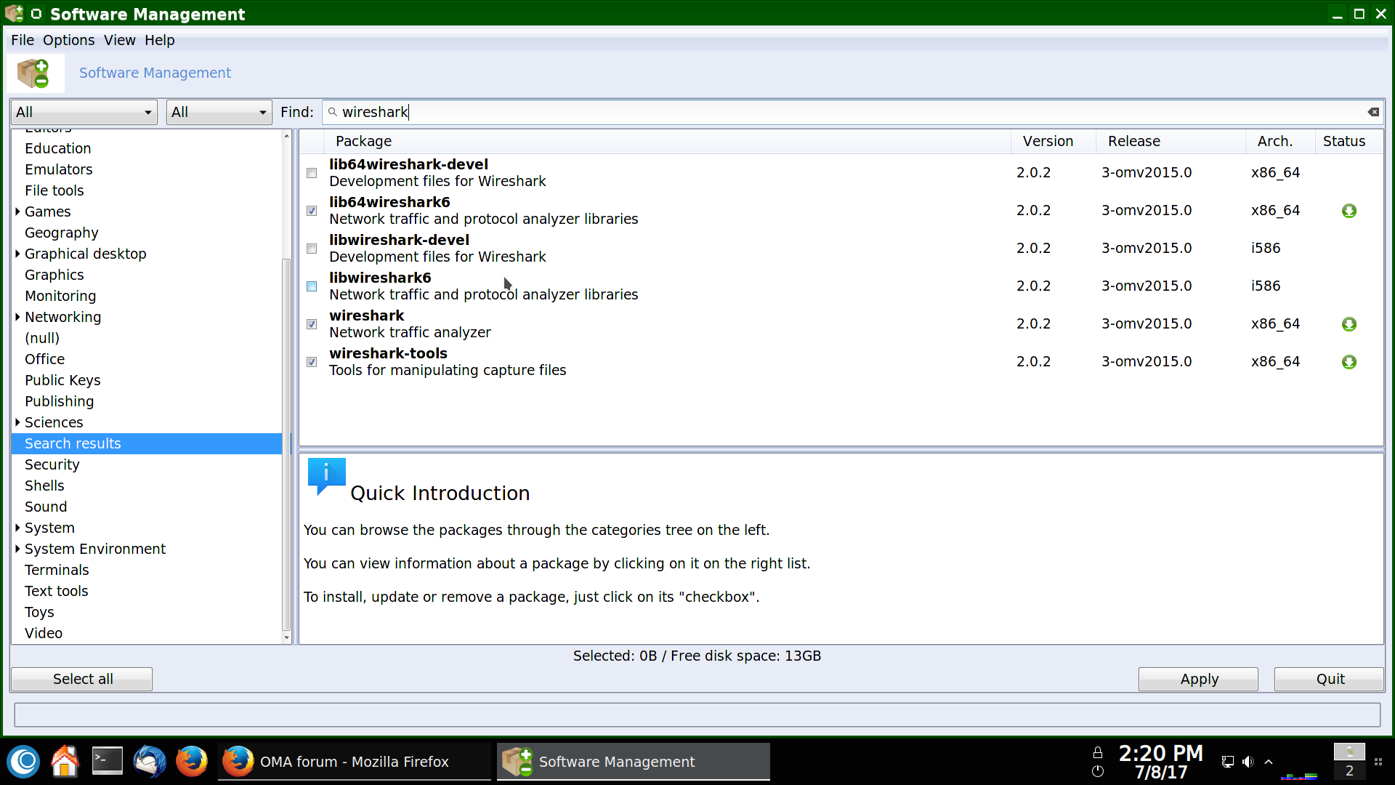Click the magnifier icon in the Find field

333,112
